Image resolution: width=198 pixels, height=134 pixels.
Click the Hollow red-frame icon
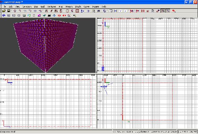pyautogui.click(x=77, y=11)
